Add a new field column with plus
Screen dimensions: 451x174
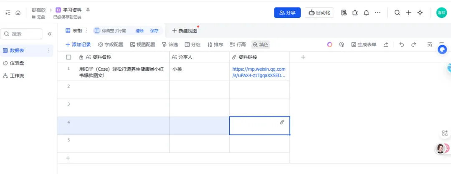pos(303,57)
